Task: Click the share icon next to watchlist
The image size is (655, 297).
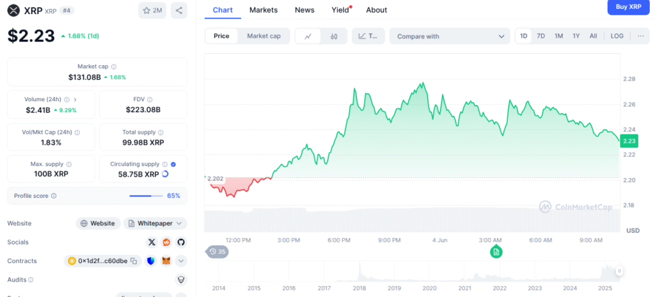Action: tap(179, 10)
